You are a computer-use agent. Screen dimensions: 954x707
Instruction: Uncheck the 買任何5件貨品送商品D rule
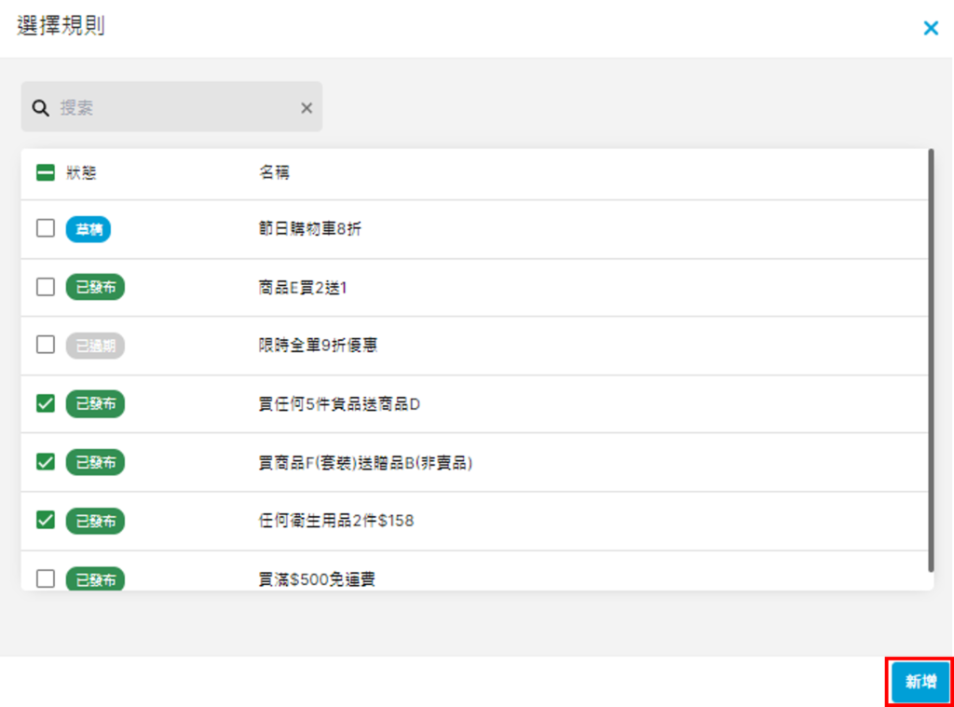(45, 403)
